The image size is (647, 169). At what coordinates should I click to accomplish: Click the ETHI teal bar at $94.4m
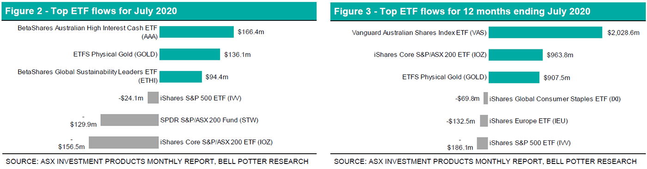click(181, 77)
